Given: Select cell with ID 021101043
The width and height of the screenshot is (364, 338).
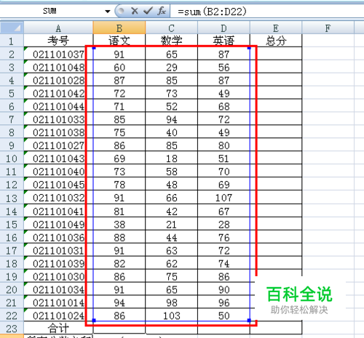Looking at the screenshot, I should (x=58, y=158).
